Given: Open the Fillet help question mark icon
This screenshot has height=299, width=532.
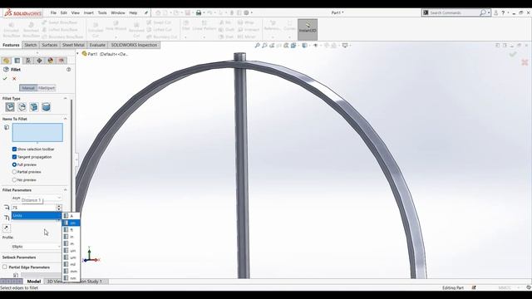Looking at the screenshot, I should click(68, 70).
